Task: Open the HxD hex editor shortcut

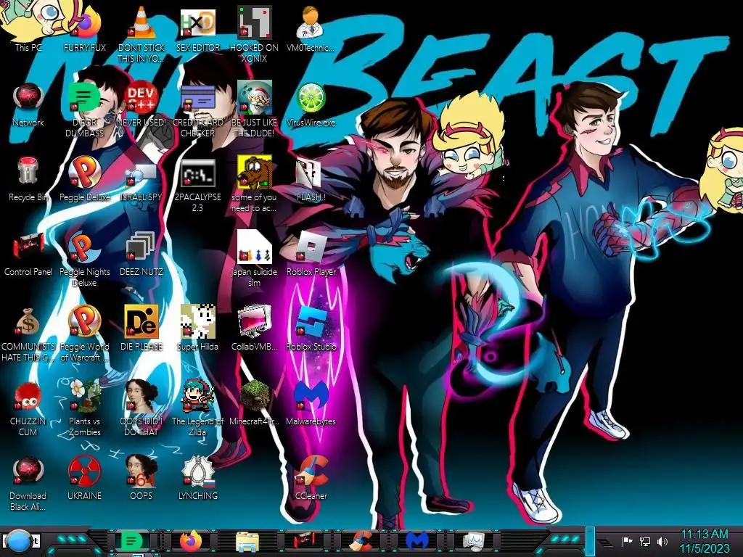Action: tap(197, 29)
